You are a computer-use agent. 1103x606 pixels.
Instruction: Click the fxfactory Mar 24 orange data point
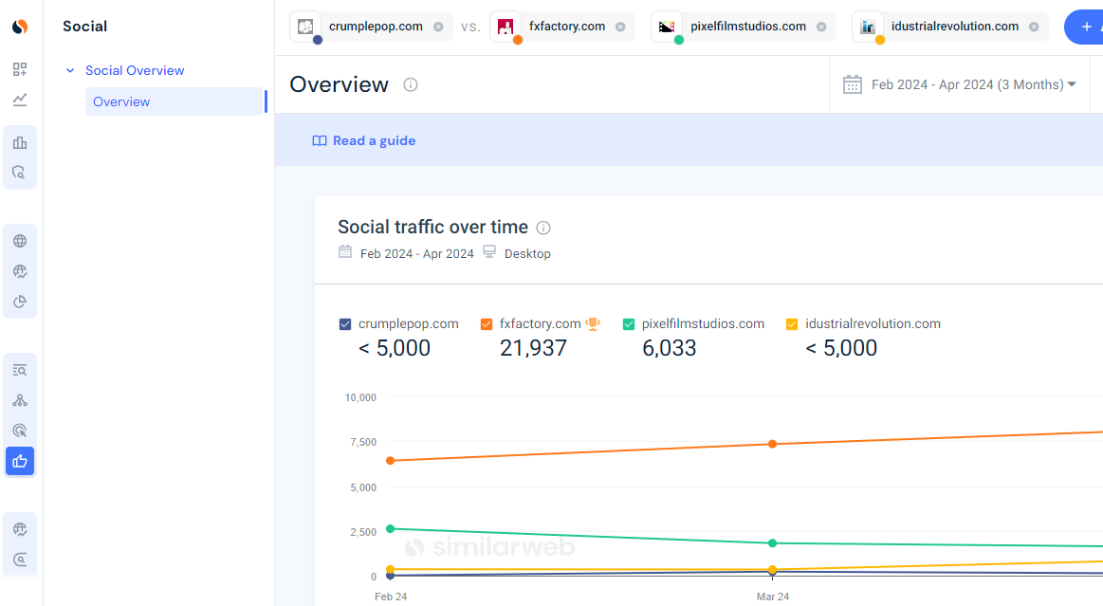coord(772,445)
